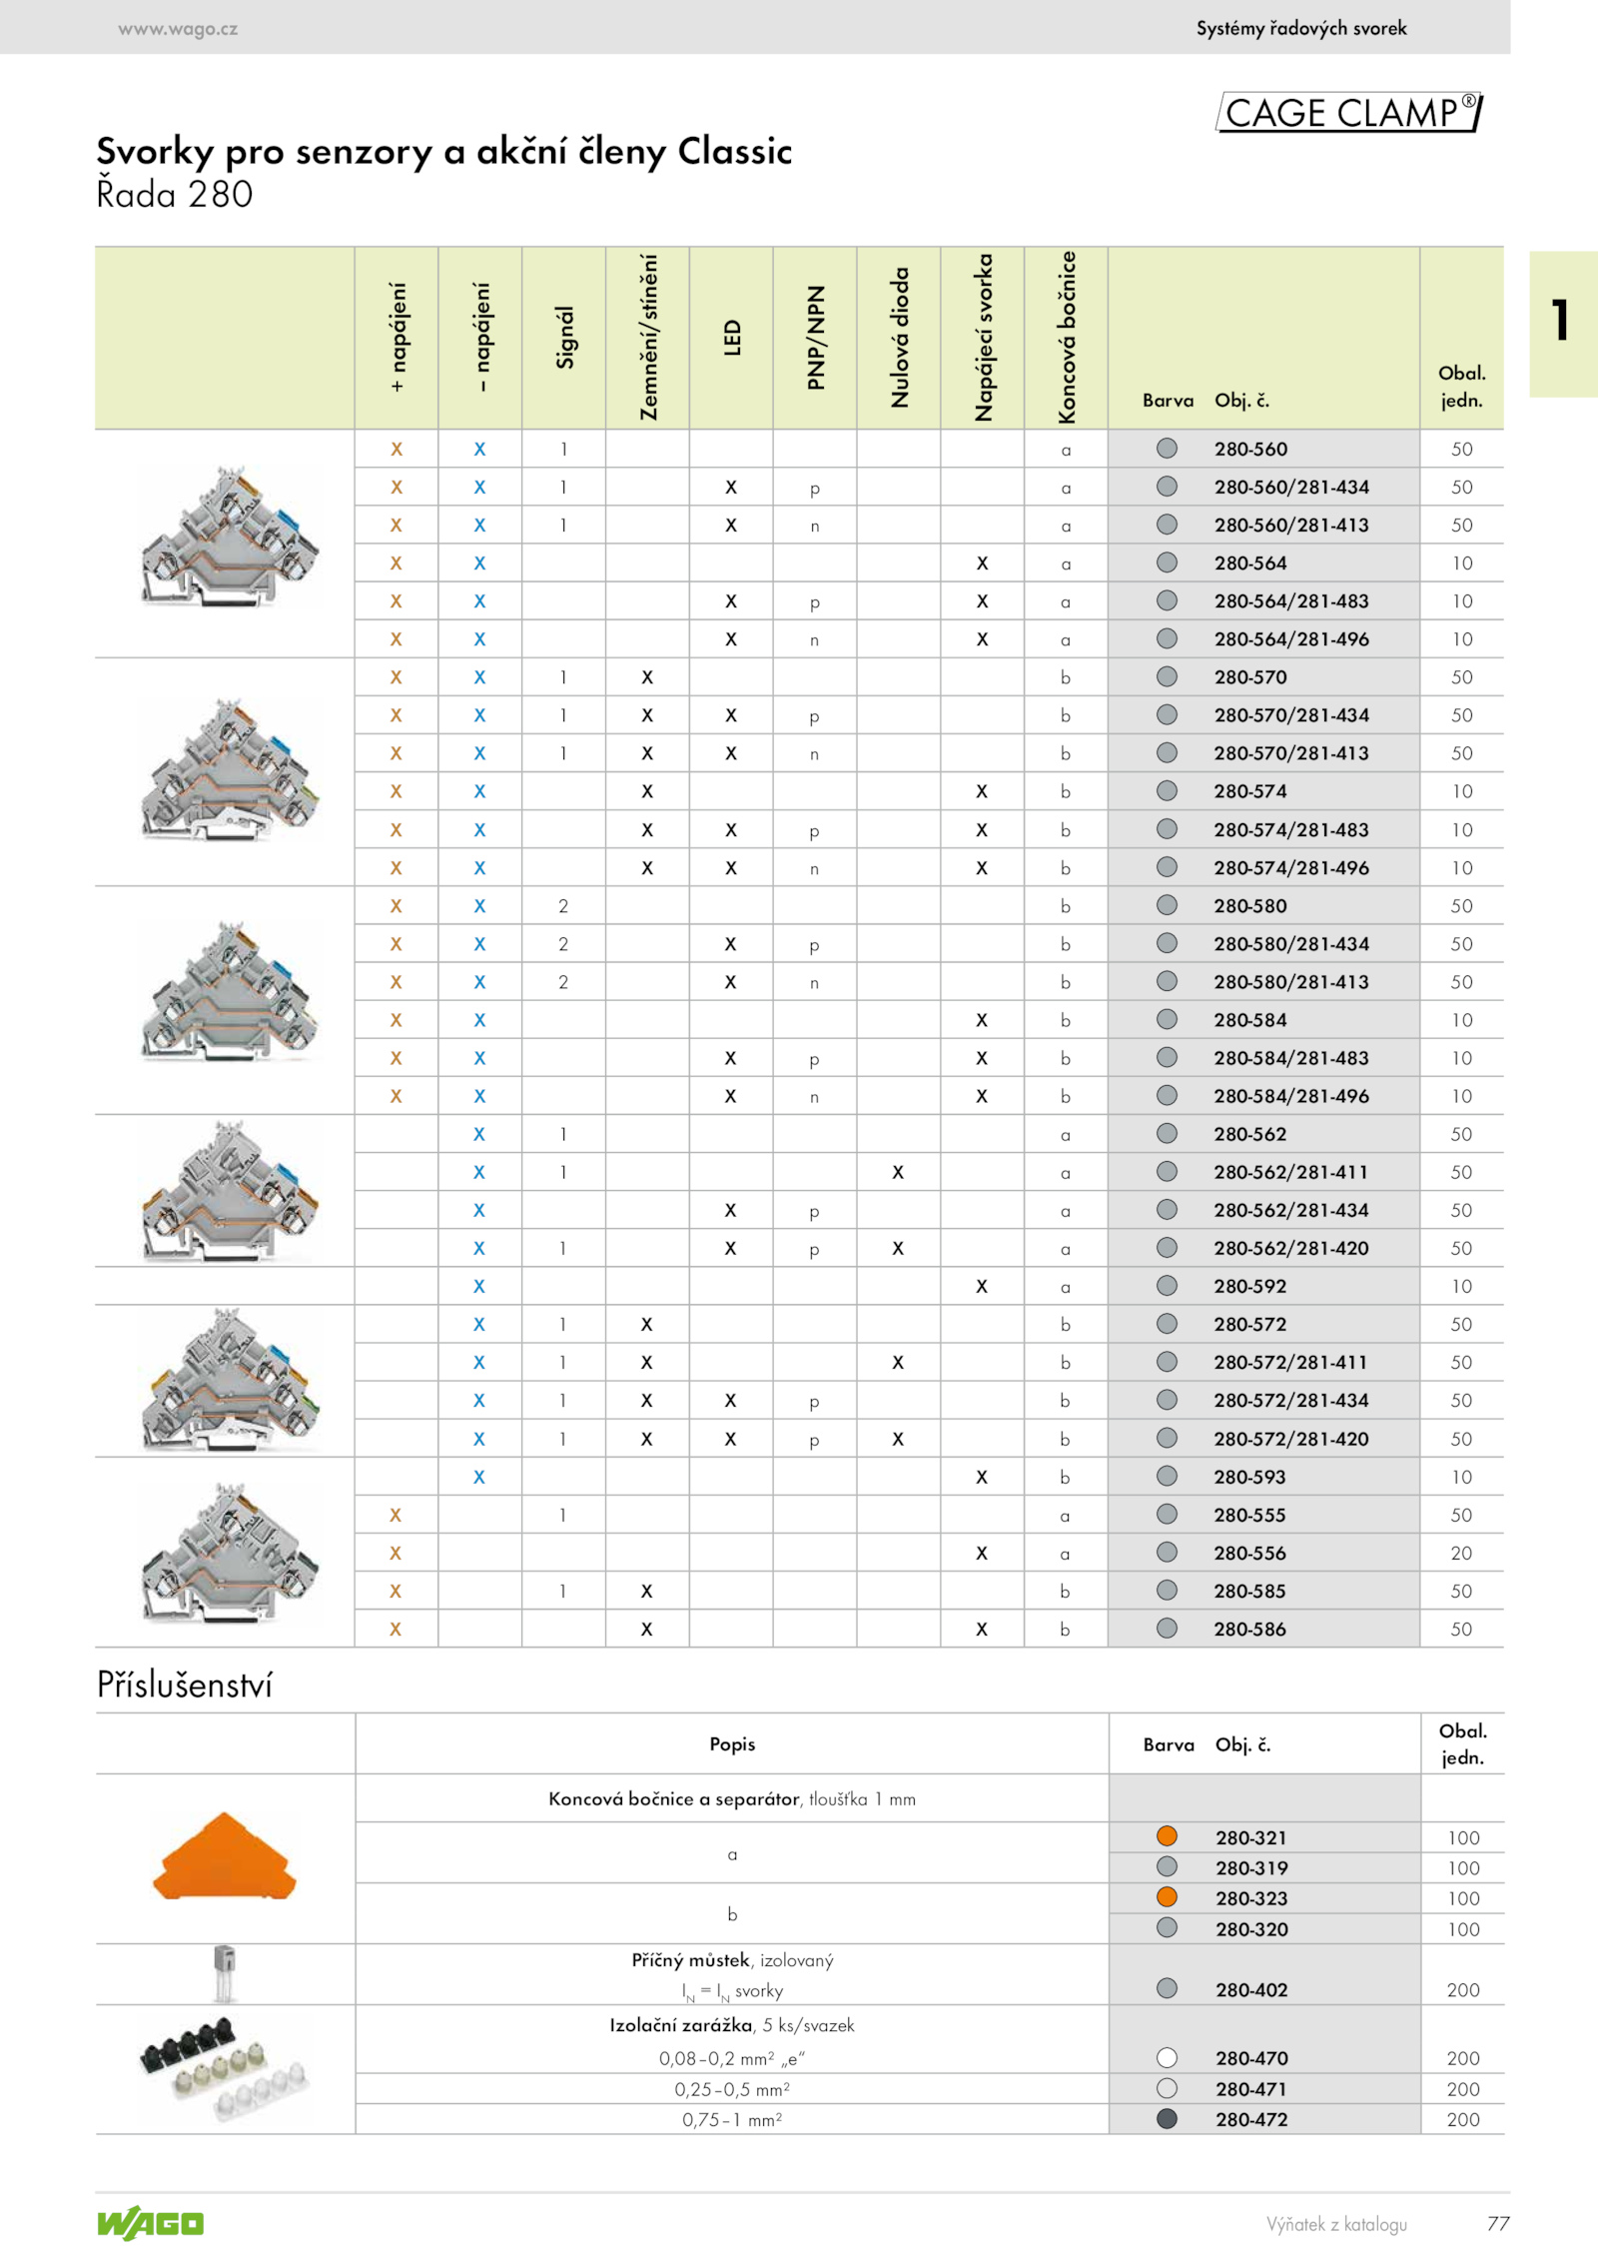Click the 'LED' column header
Screen dimensions: 1598x2261
(x=733, y=338)
